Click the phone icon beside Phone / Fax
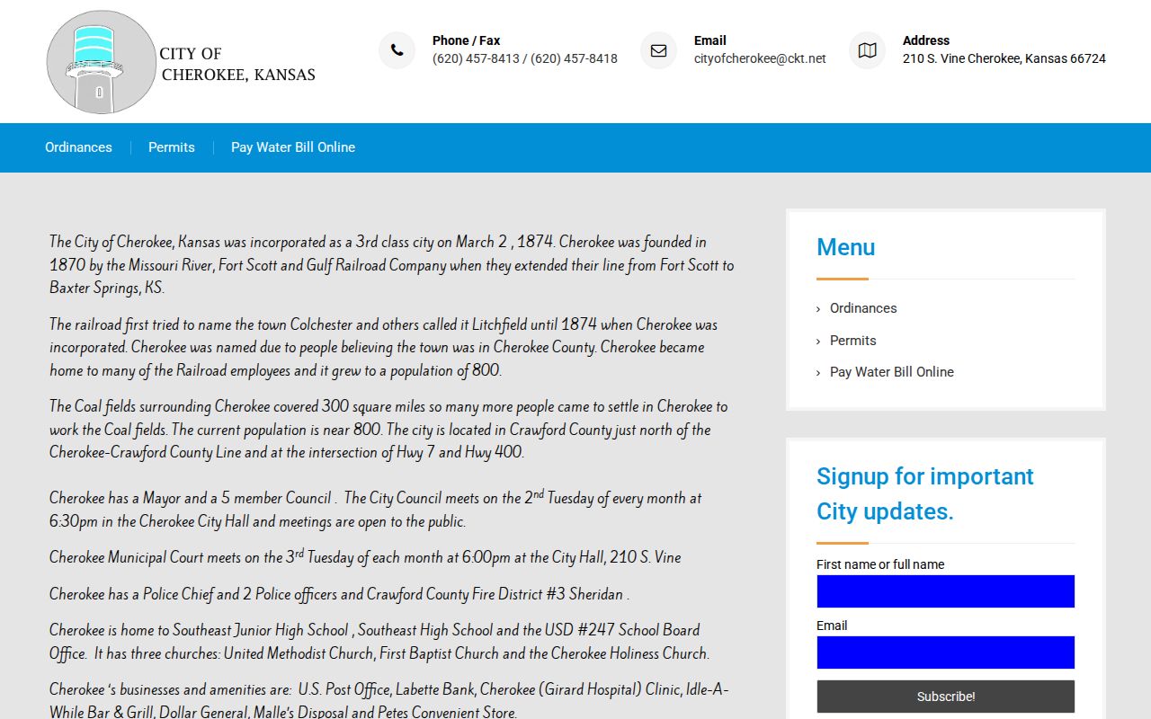Screen dimensions: 1151x719 397,50
